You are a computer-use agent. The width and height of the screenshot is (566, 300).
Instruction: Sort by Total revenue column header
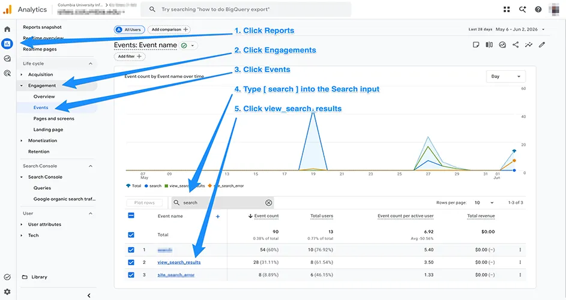tap(481, 216)
